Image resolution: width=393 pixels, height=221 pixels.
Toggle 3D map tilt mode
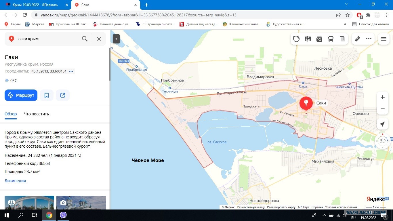[383, 141]
